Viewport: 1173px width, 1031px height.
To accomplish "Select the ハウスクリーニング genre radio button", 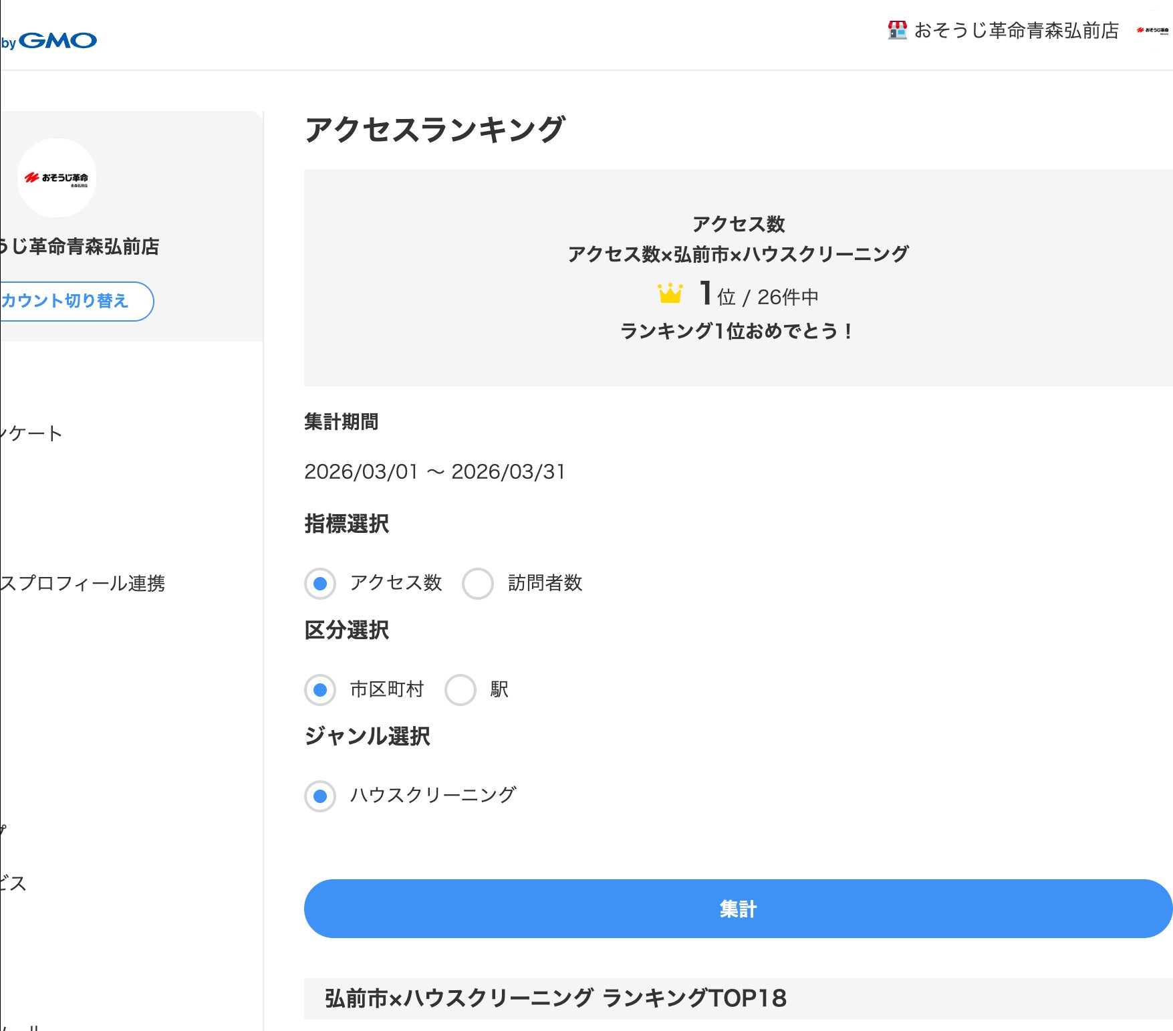I will tap(320, 796).
